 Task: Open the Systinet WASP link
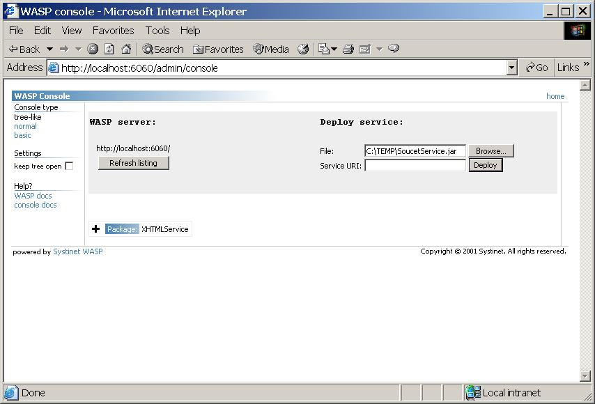[x=78, y=251]
